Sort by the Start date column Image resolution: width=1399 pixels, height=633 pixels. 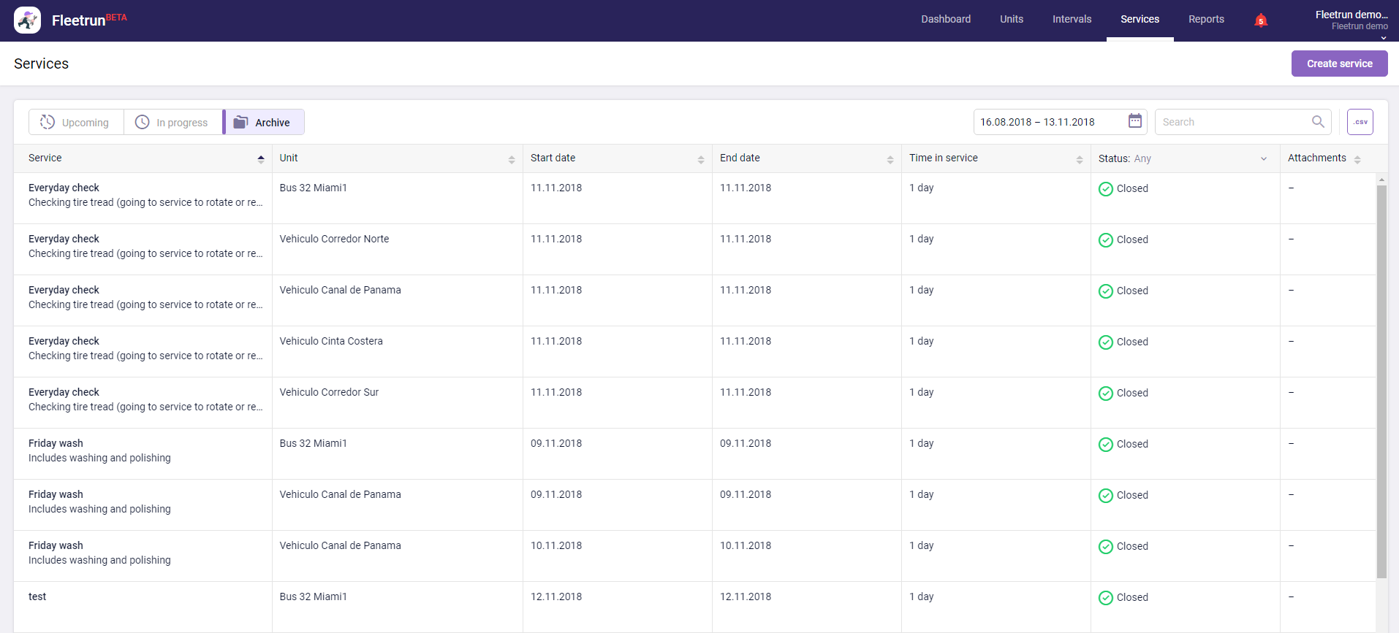pos(700,159)
